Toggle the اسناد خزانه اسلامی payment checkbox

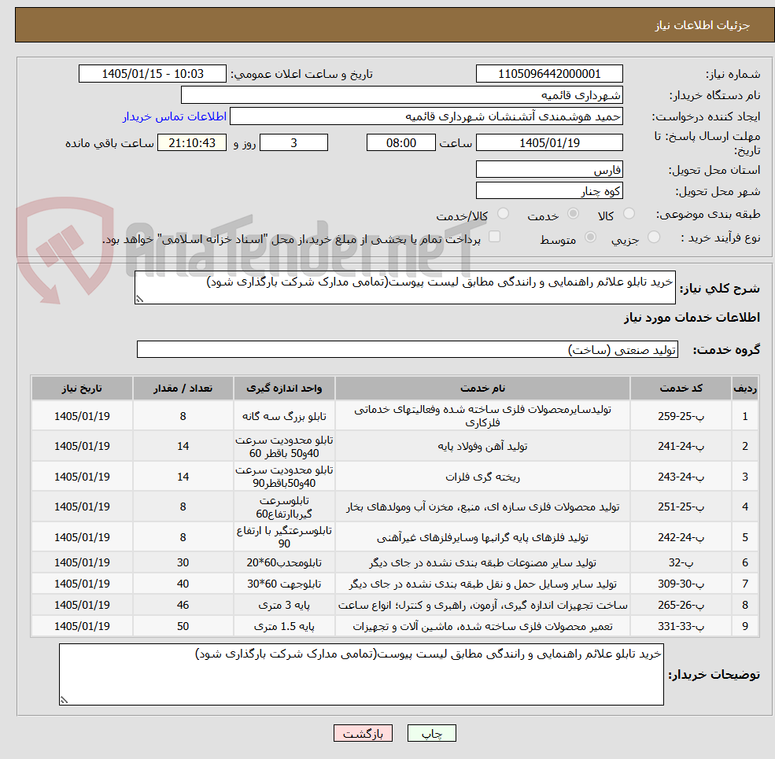[494, 238]
